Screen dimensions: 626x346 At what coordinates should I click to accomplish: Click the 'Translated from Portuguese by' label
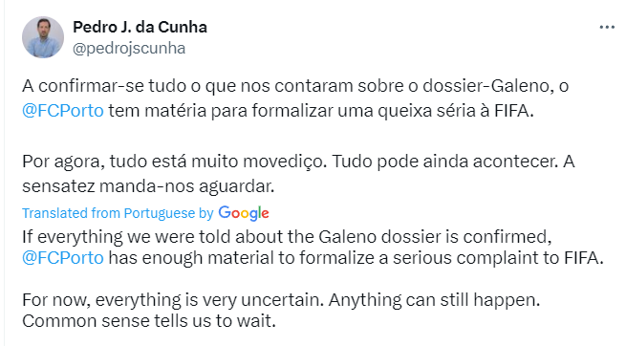118,213
